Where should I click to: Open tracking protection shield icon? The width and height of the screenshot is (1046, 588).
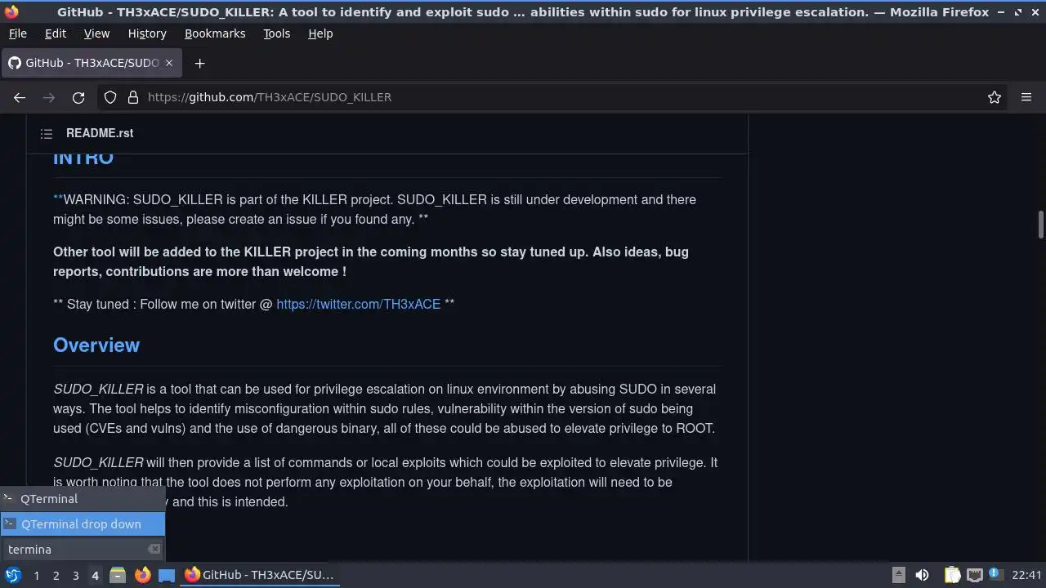(x=110, y=97)
